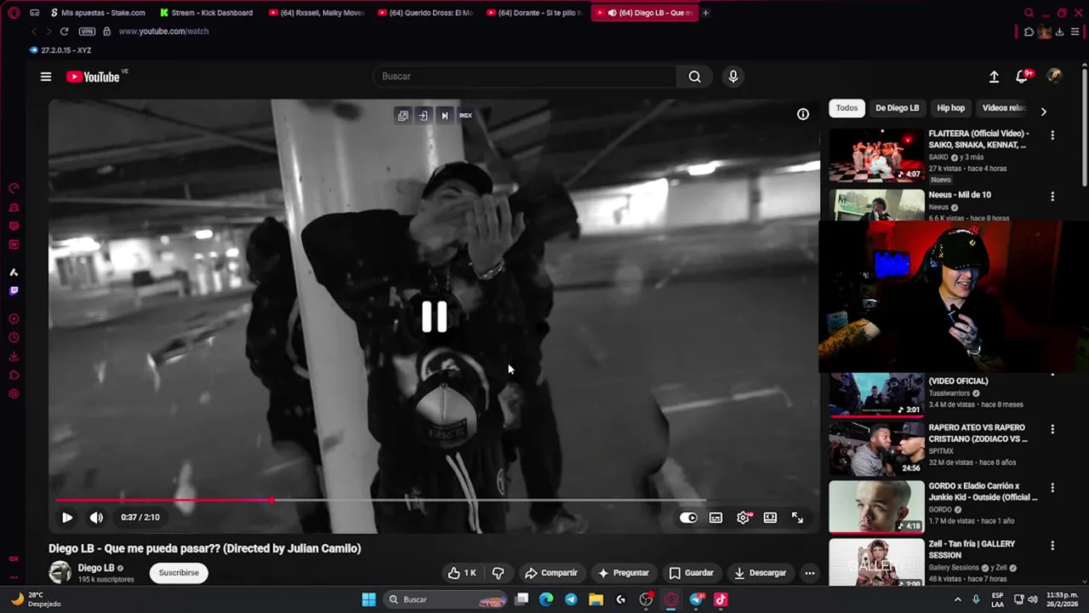
Task: Open the RAPERO ATEO VS RAPERO CRISTIANO thumbnail
Action: 876,449
